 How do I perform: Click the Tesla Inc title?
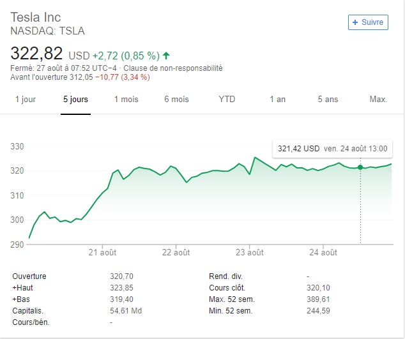(x=36, y=17)
